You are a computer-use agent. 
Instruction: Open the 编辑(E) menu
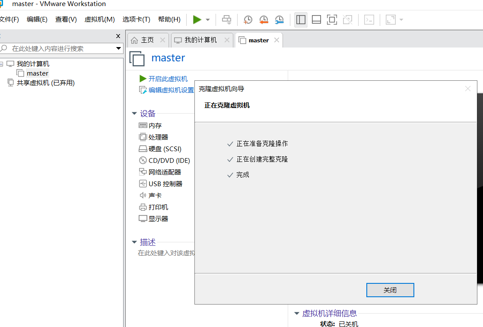point(37,19)
